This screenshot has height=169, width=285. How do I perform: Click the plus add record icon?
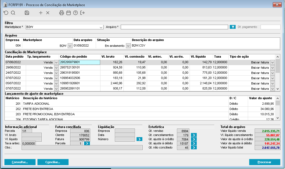click(x=41, y=13)
